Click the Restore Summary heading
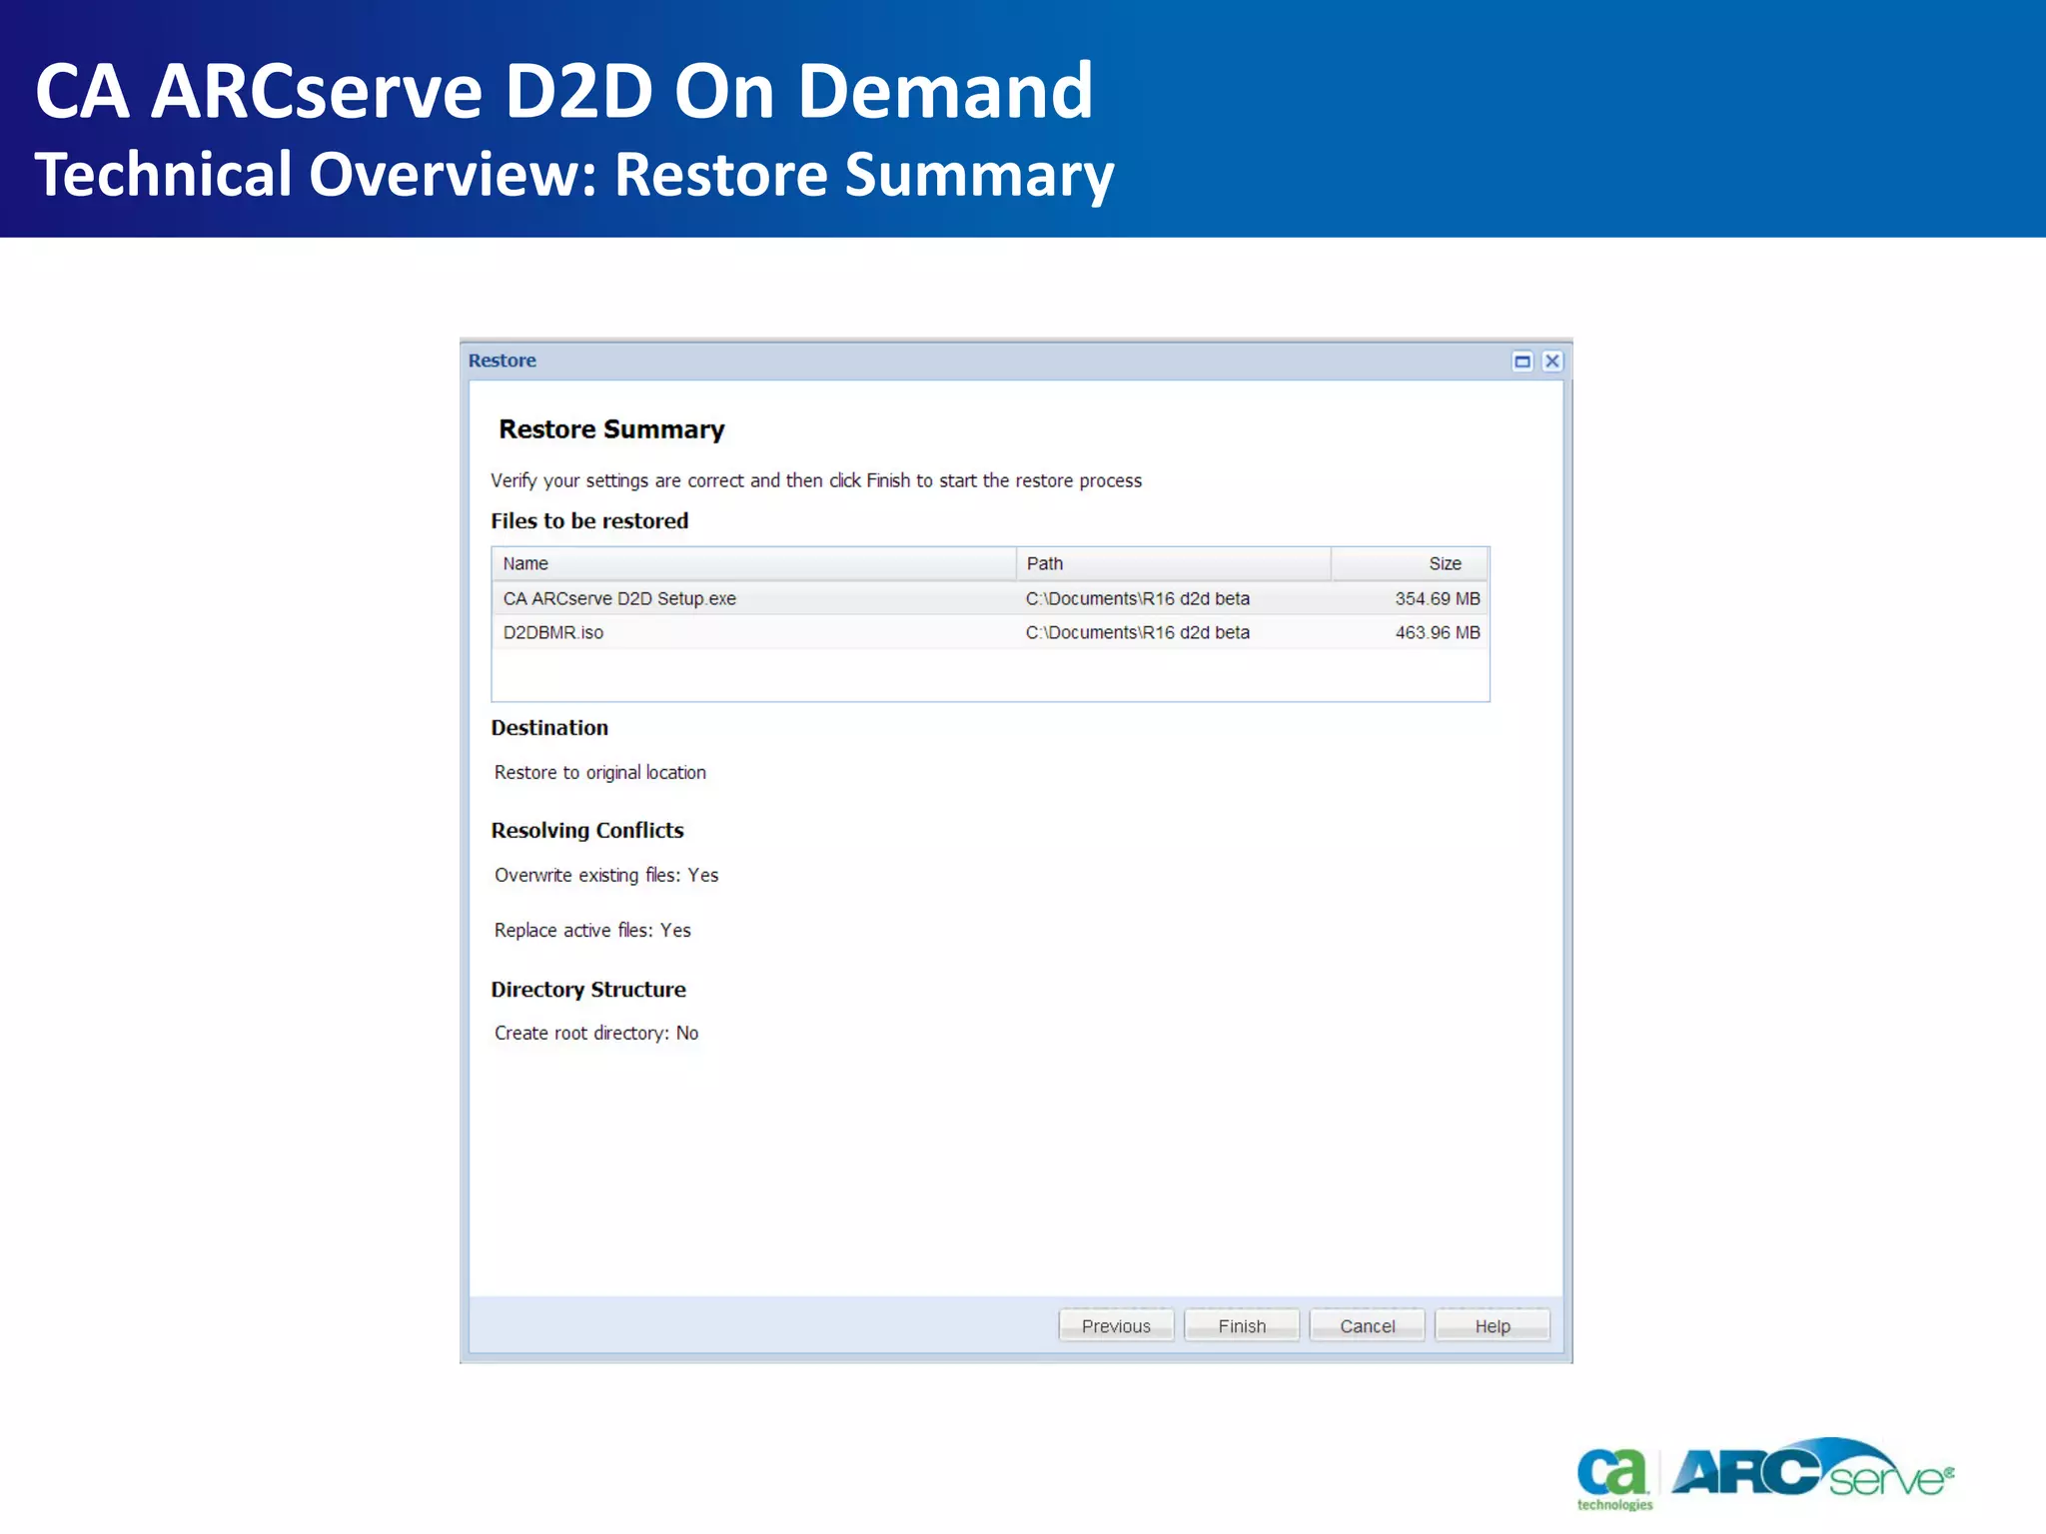 (x=611, y=429)
